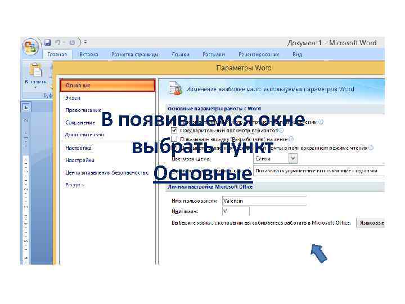405x304 pixels.
Task: Select Надстройки category
Action: click(x=107, y=160)
